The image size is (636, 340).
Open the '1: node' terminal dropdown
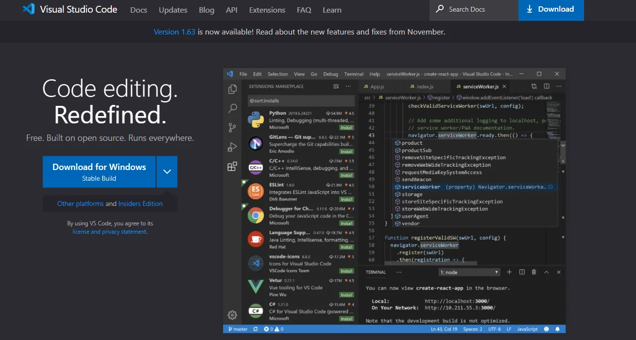(469, 272)
